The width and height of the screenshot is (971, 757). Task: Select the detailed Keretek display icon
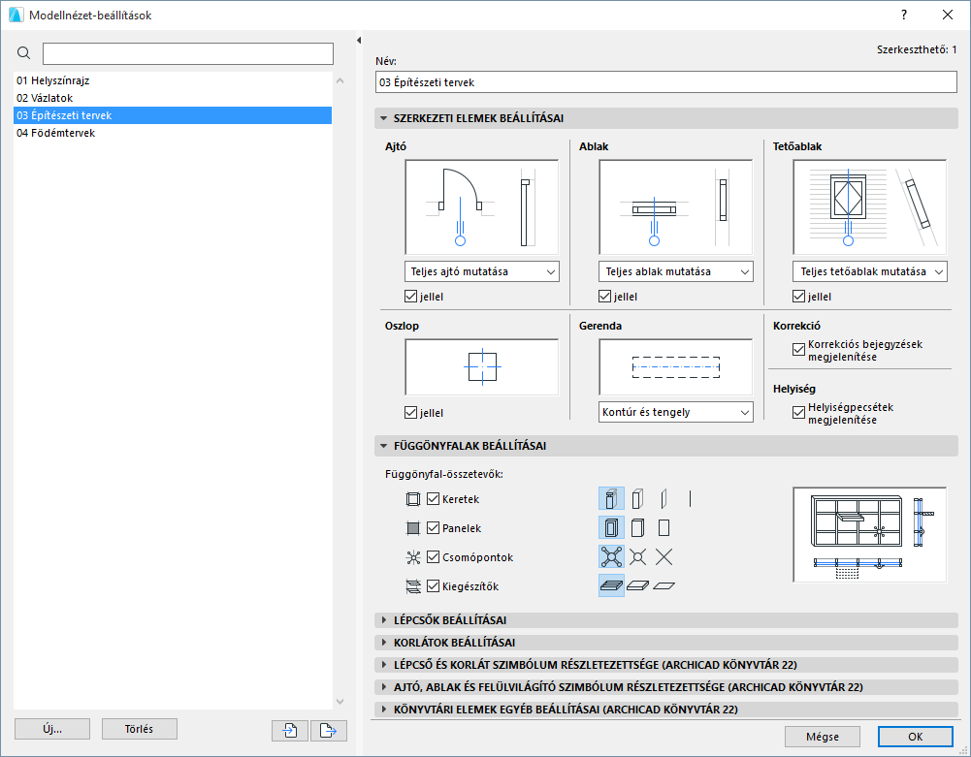coord(610,498)
